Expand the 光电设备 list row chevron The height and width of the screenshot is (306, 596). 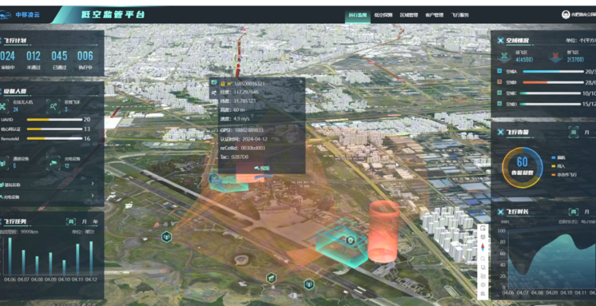tap(92, 196)
